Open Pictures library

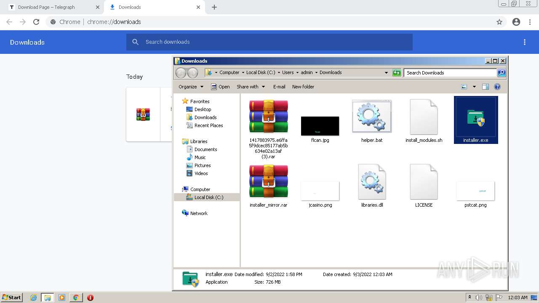pos(198,165)
